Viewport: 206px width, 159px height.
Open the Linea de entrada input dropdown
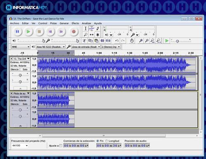(86, 47)
